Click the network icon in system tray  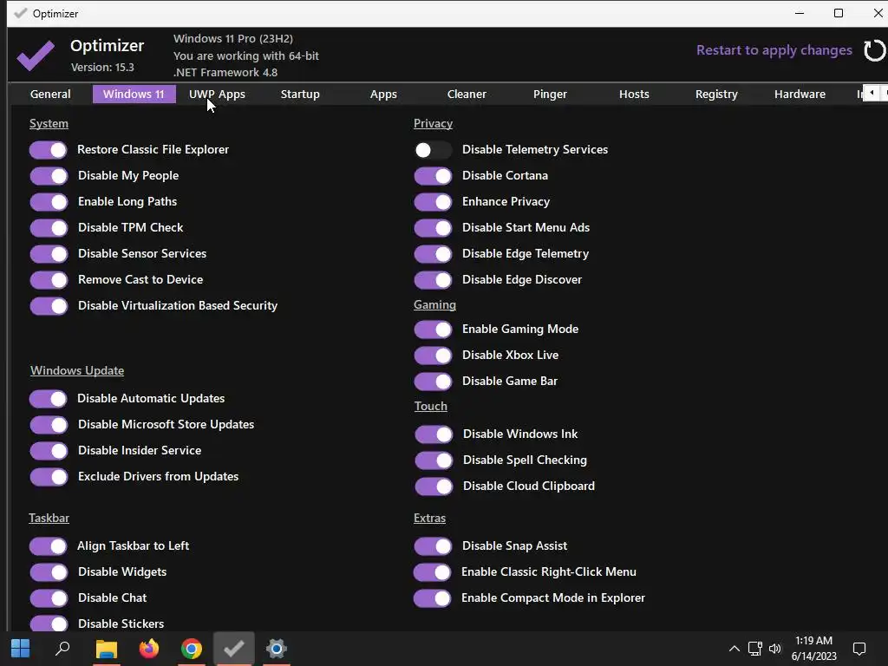754,649
